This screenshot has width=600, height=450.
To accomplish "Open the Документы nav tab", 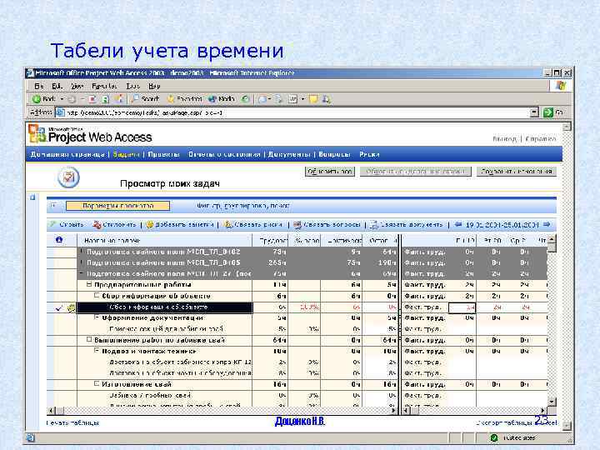I will [x=289, y=154].
